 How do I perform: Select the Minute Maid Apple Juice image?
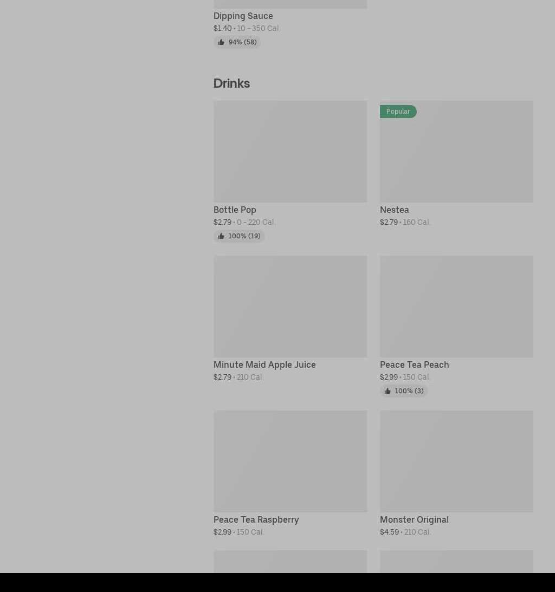coord(290,307)
